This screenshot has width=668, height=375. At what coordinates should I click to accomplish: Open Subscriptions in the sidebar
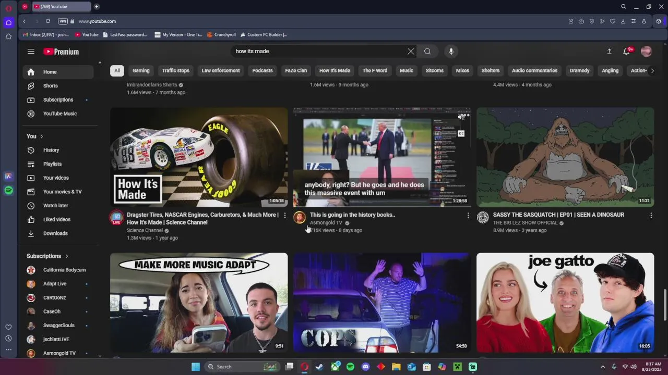point(58,99)
